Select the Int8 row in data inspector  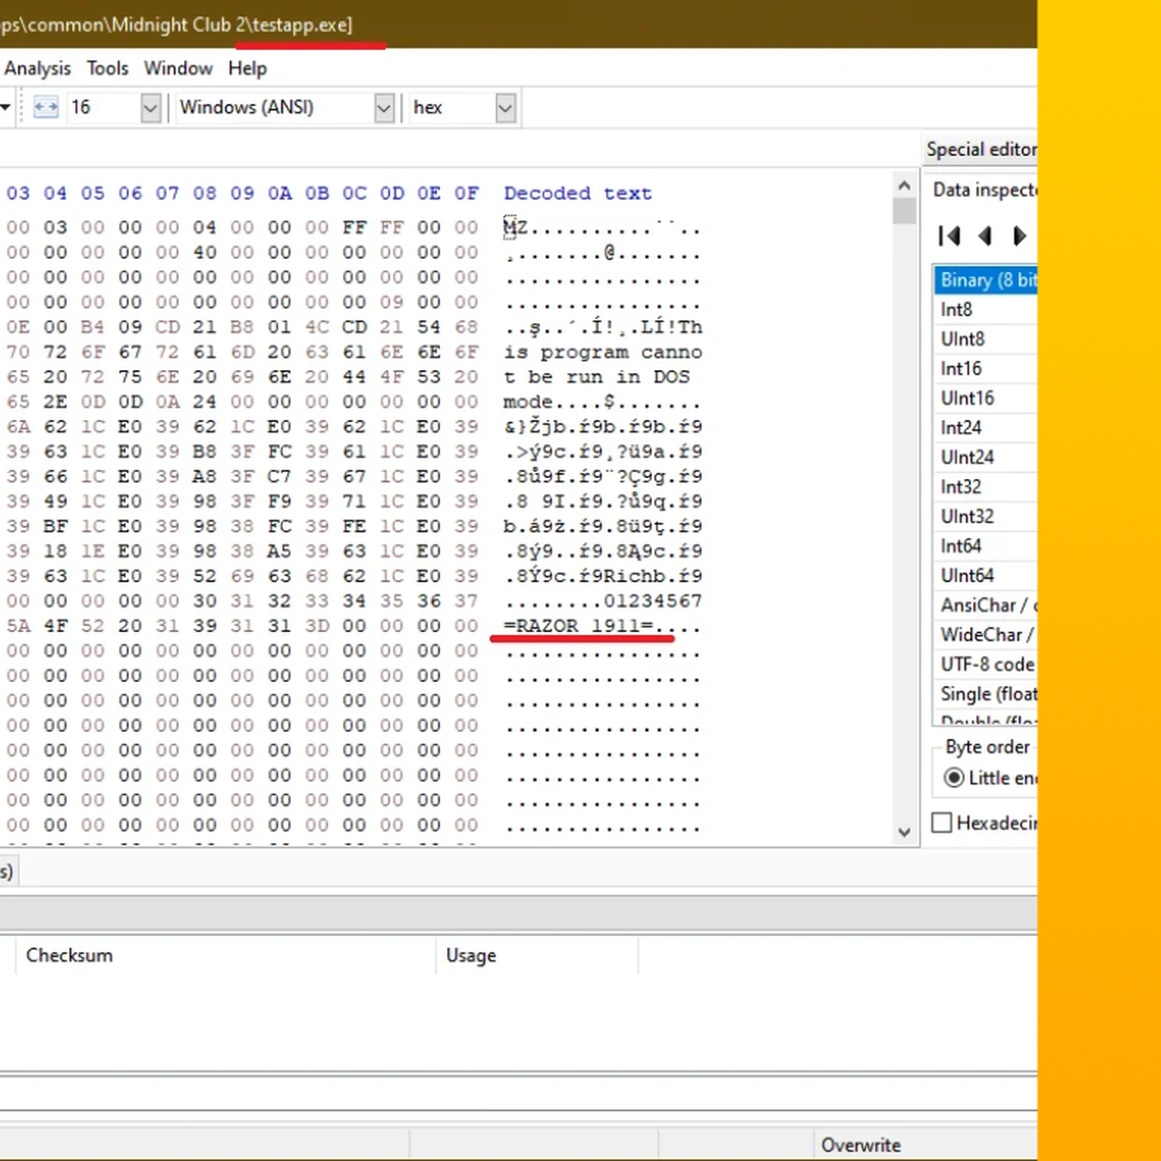coord(986,309)
